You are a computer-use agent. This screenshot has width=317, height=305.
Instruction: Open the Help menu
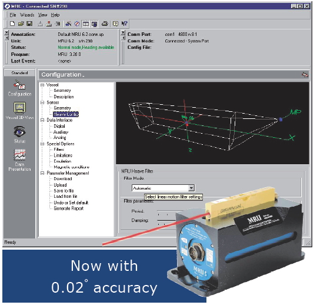pos(55,15)
